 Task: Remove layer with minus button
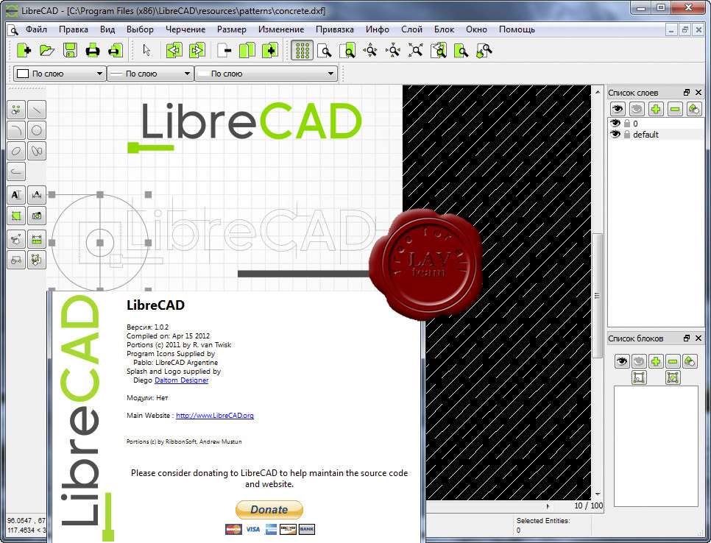click(x=675, y=109)
